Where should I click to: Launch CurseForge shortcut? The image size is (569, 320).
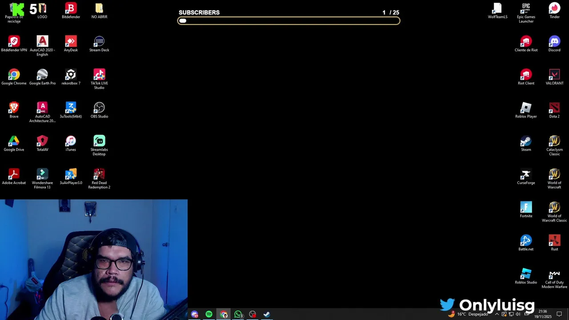coord(526,177)
